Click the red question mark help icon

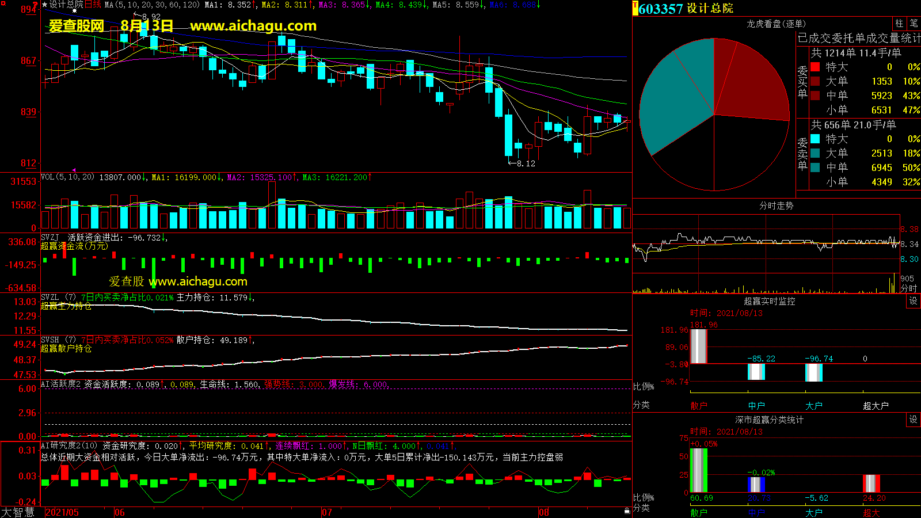coord(36,5)
